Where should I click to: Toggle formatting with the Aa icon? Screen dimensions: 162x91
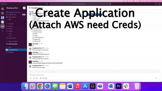tap(46, 78)
